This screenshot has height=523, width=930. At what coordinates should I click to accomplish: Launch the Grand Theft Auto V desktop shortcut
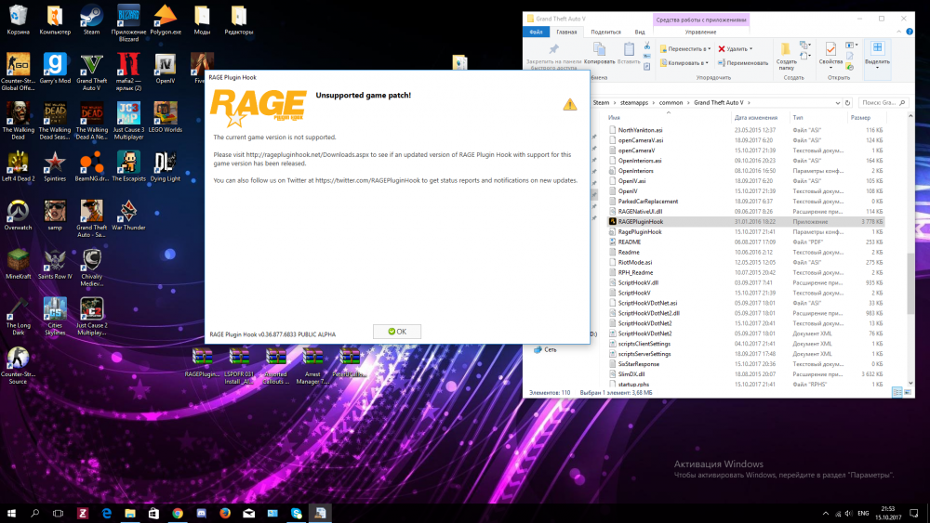point(91,63)
